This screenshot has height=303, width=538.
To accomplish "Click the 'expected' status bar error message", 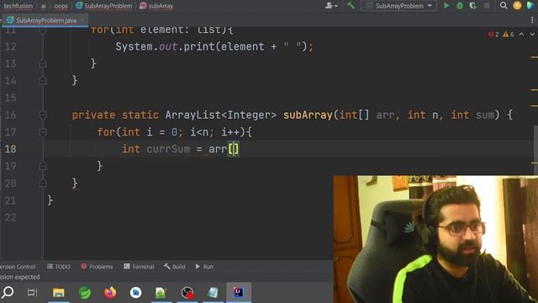I will click(x=20, y=277).
